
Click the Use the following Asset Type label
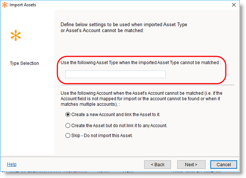(140, 63)
